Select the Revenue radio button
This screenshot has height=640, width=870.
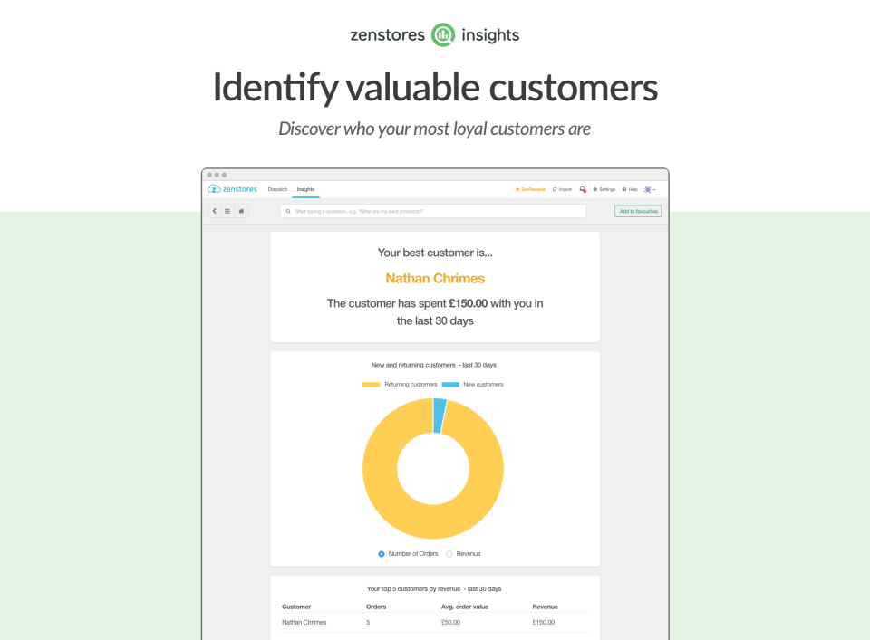(x=449, y=554)
